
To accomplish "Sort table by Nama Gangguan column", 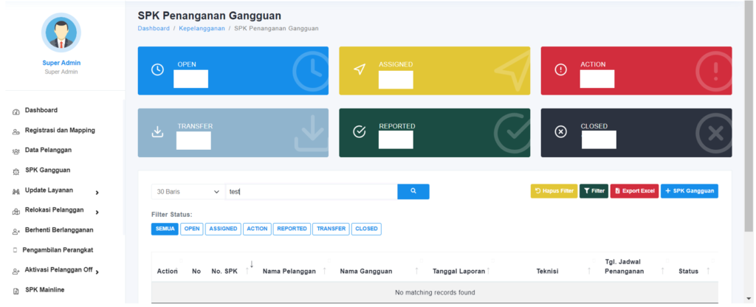I will click(366, 272).
